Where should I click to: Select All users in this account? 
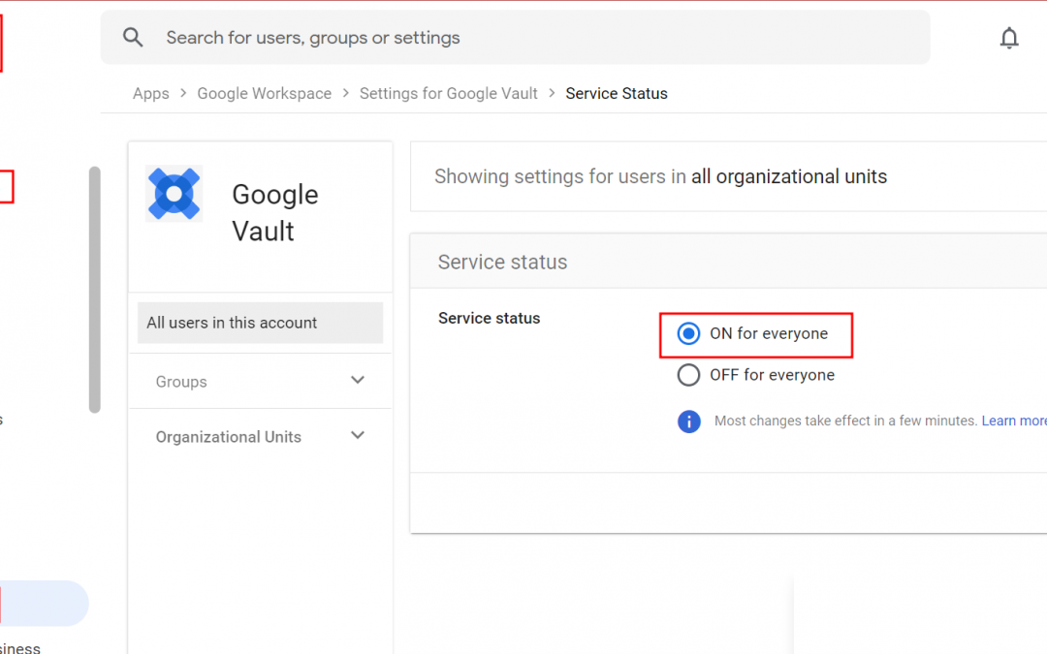[x=261, y=323]
